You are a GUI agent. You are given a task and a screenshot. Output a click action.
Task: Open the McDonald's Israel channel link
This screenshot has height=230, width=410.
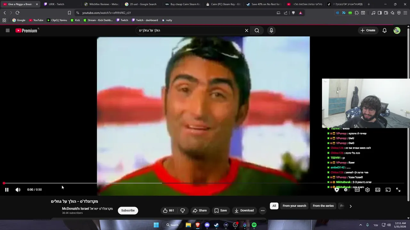pos(87,209)
